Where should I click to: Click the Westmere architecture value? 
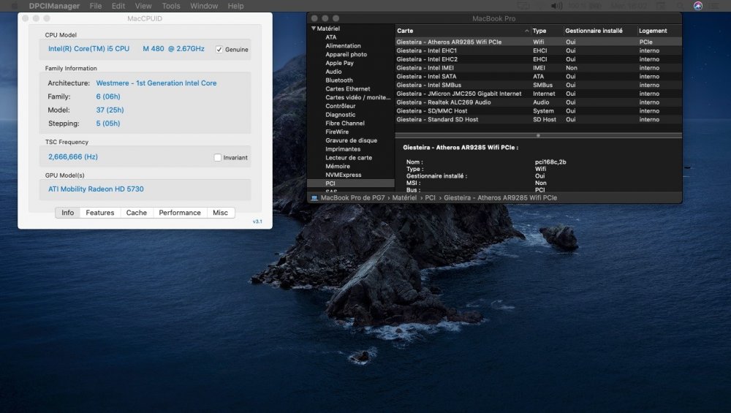pos(156,83)
